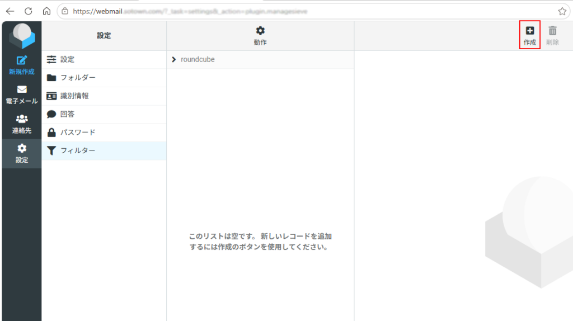Click the funnel icon beside フィルター

(x=51, y=150)
